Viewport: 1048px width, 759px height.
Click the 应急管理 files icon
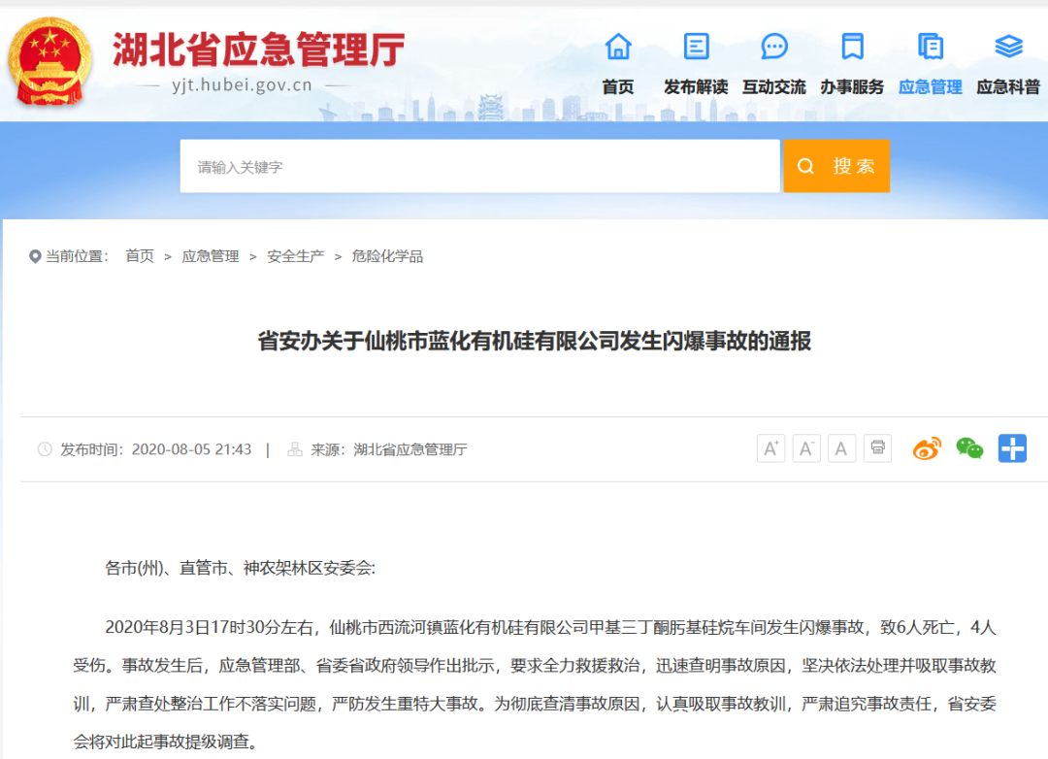click(x=930, y=46)
